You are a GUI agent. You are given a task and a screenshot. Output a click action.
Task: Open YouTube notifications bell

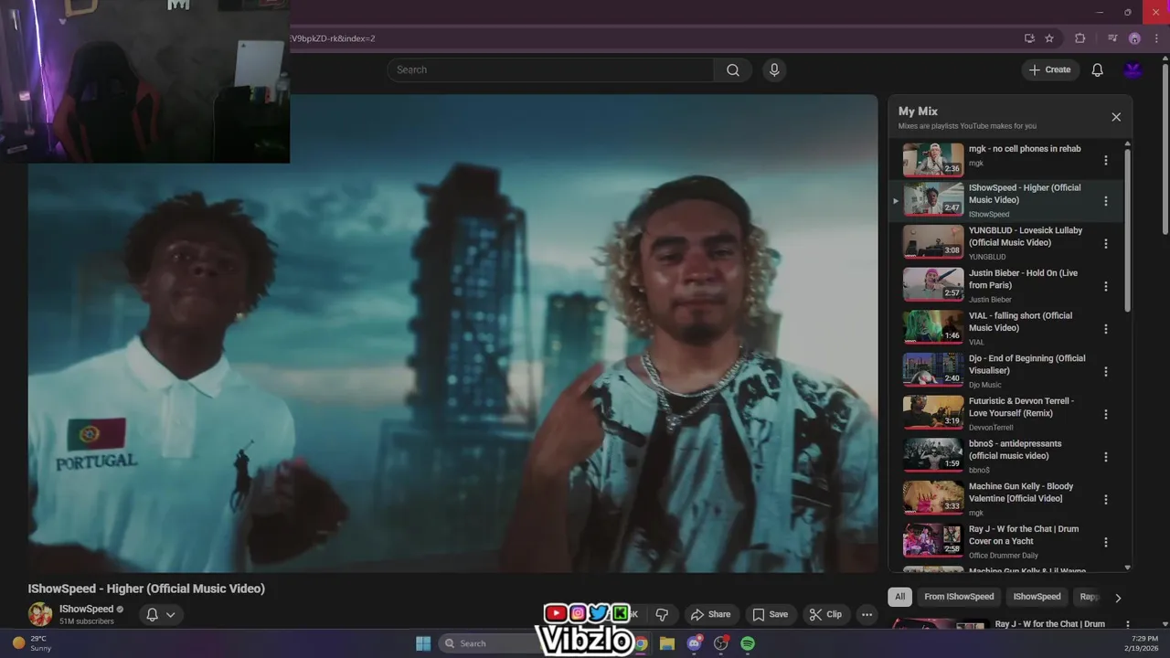pos(1098,70)
